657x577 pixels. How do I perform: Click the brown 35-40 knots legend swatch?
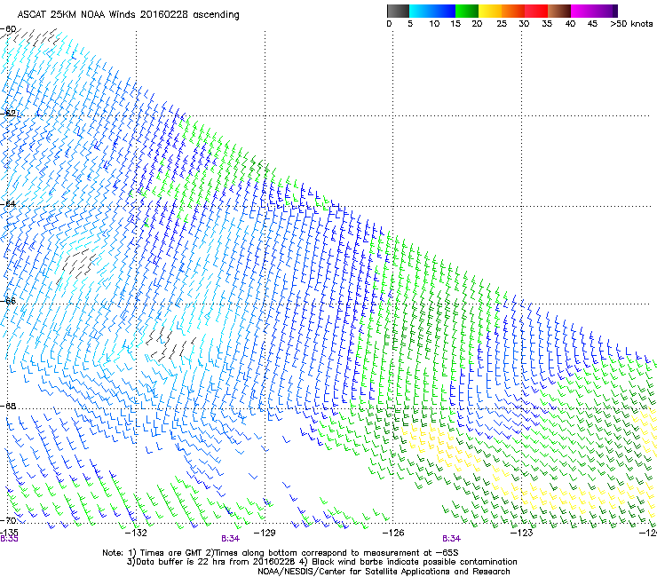pyautogui.click(x=559, y=11)
